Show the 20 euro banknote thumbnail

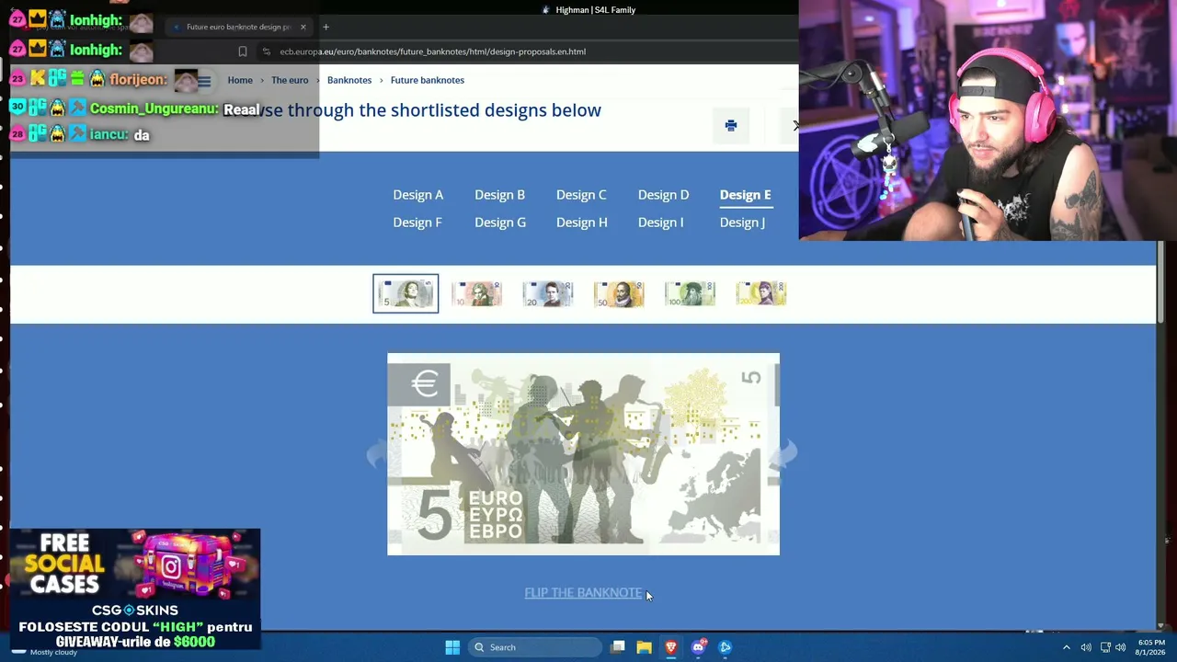pos(548,293)
